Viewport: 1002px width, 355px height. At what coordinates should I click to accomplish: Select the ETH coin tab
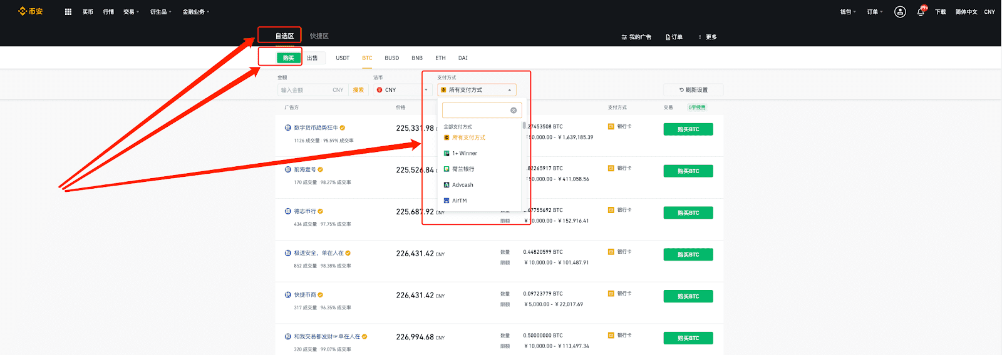point(441,58)
